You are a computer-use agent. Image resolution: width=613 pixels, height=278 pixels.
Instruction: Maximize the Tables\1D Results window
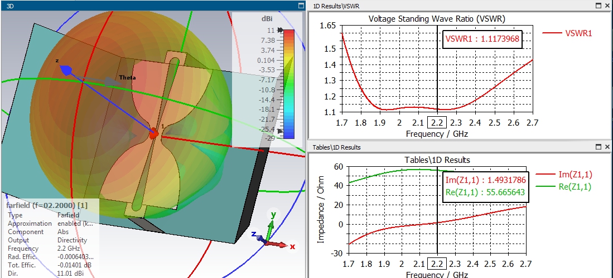coord(597,147)
